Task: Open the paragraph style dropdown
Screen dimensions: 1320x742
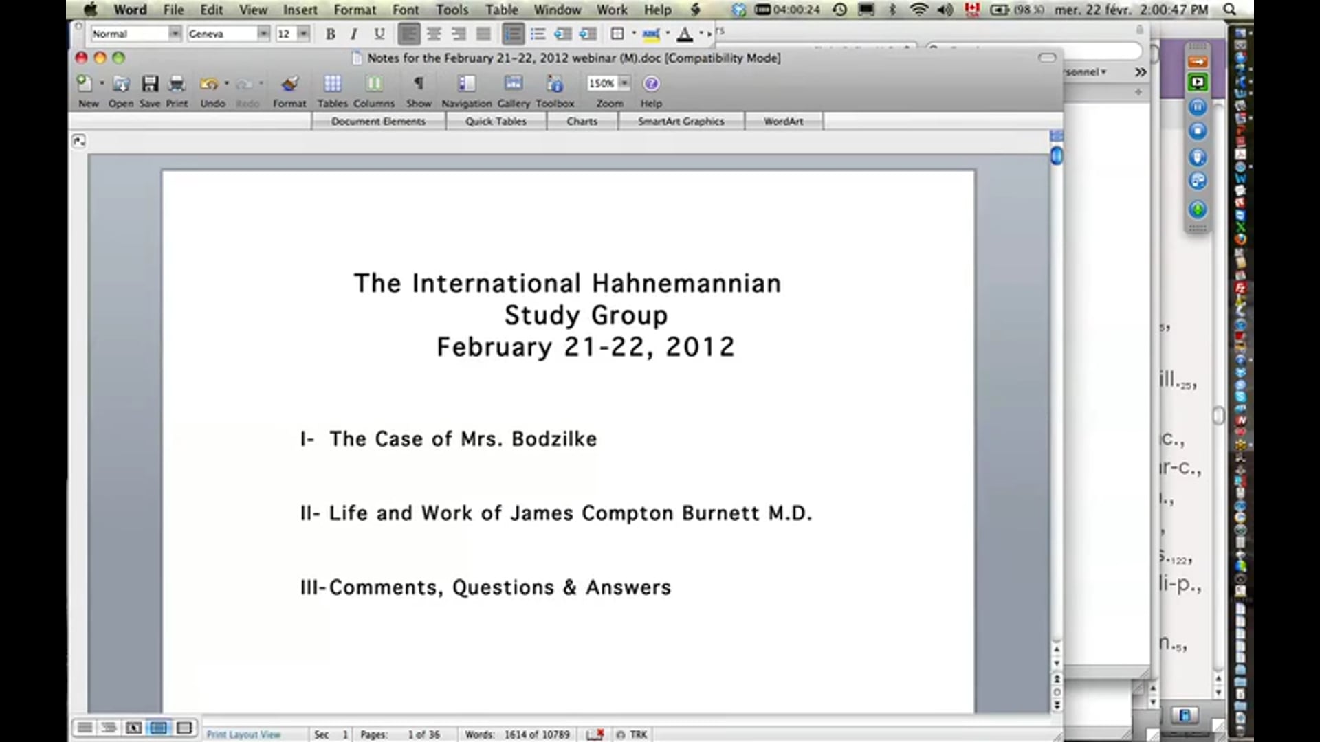Action: [175, 33]
